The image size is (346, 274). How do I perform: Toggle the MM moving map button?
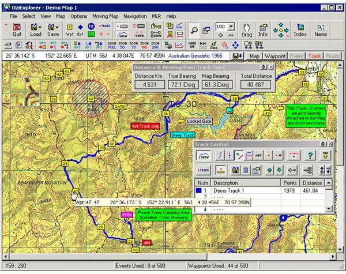pyautogui.click(x=202, y=45)
